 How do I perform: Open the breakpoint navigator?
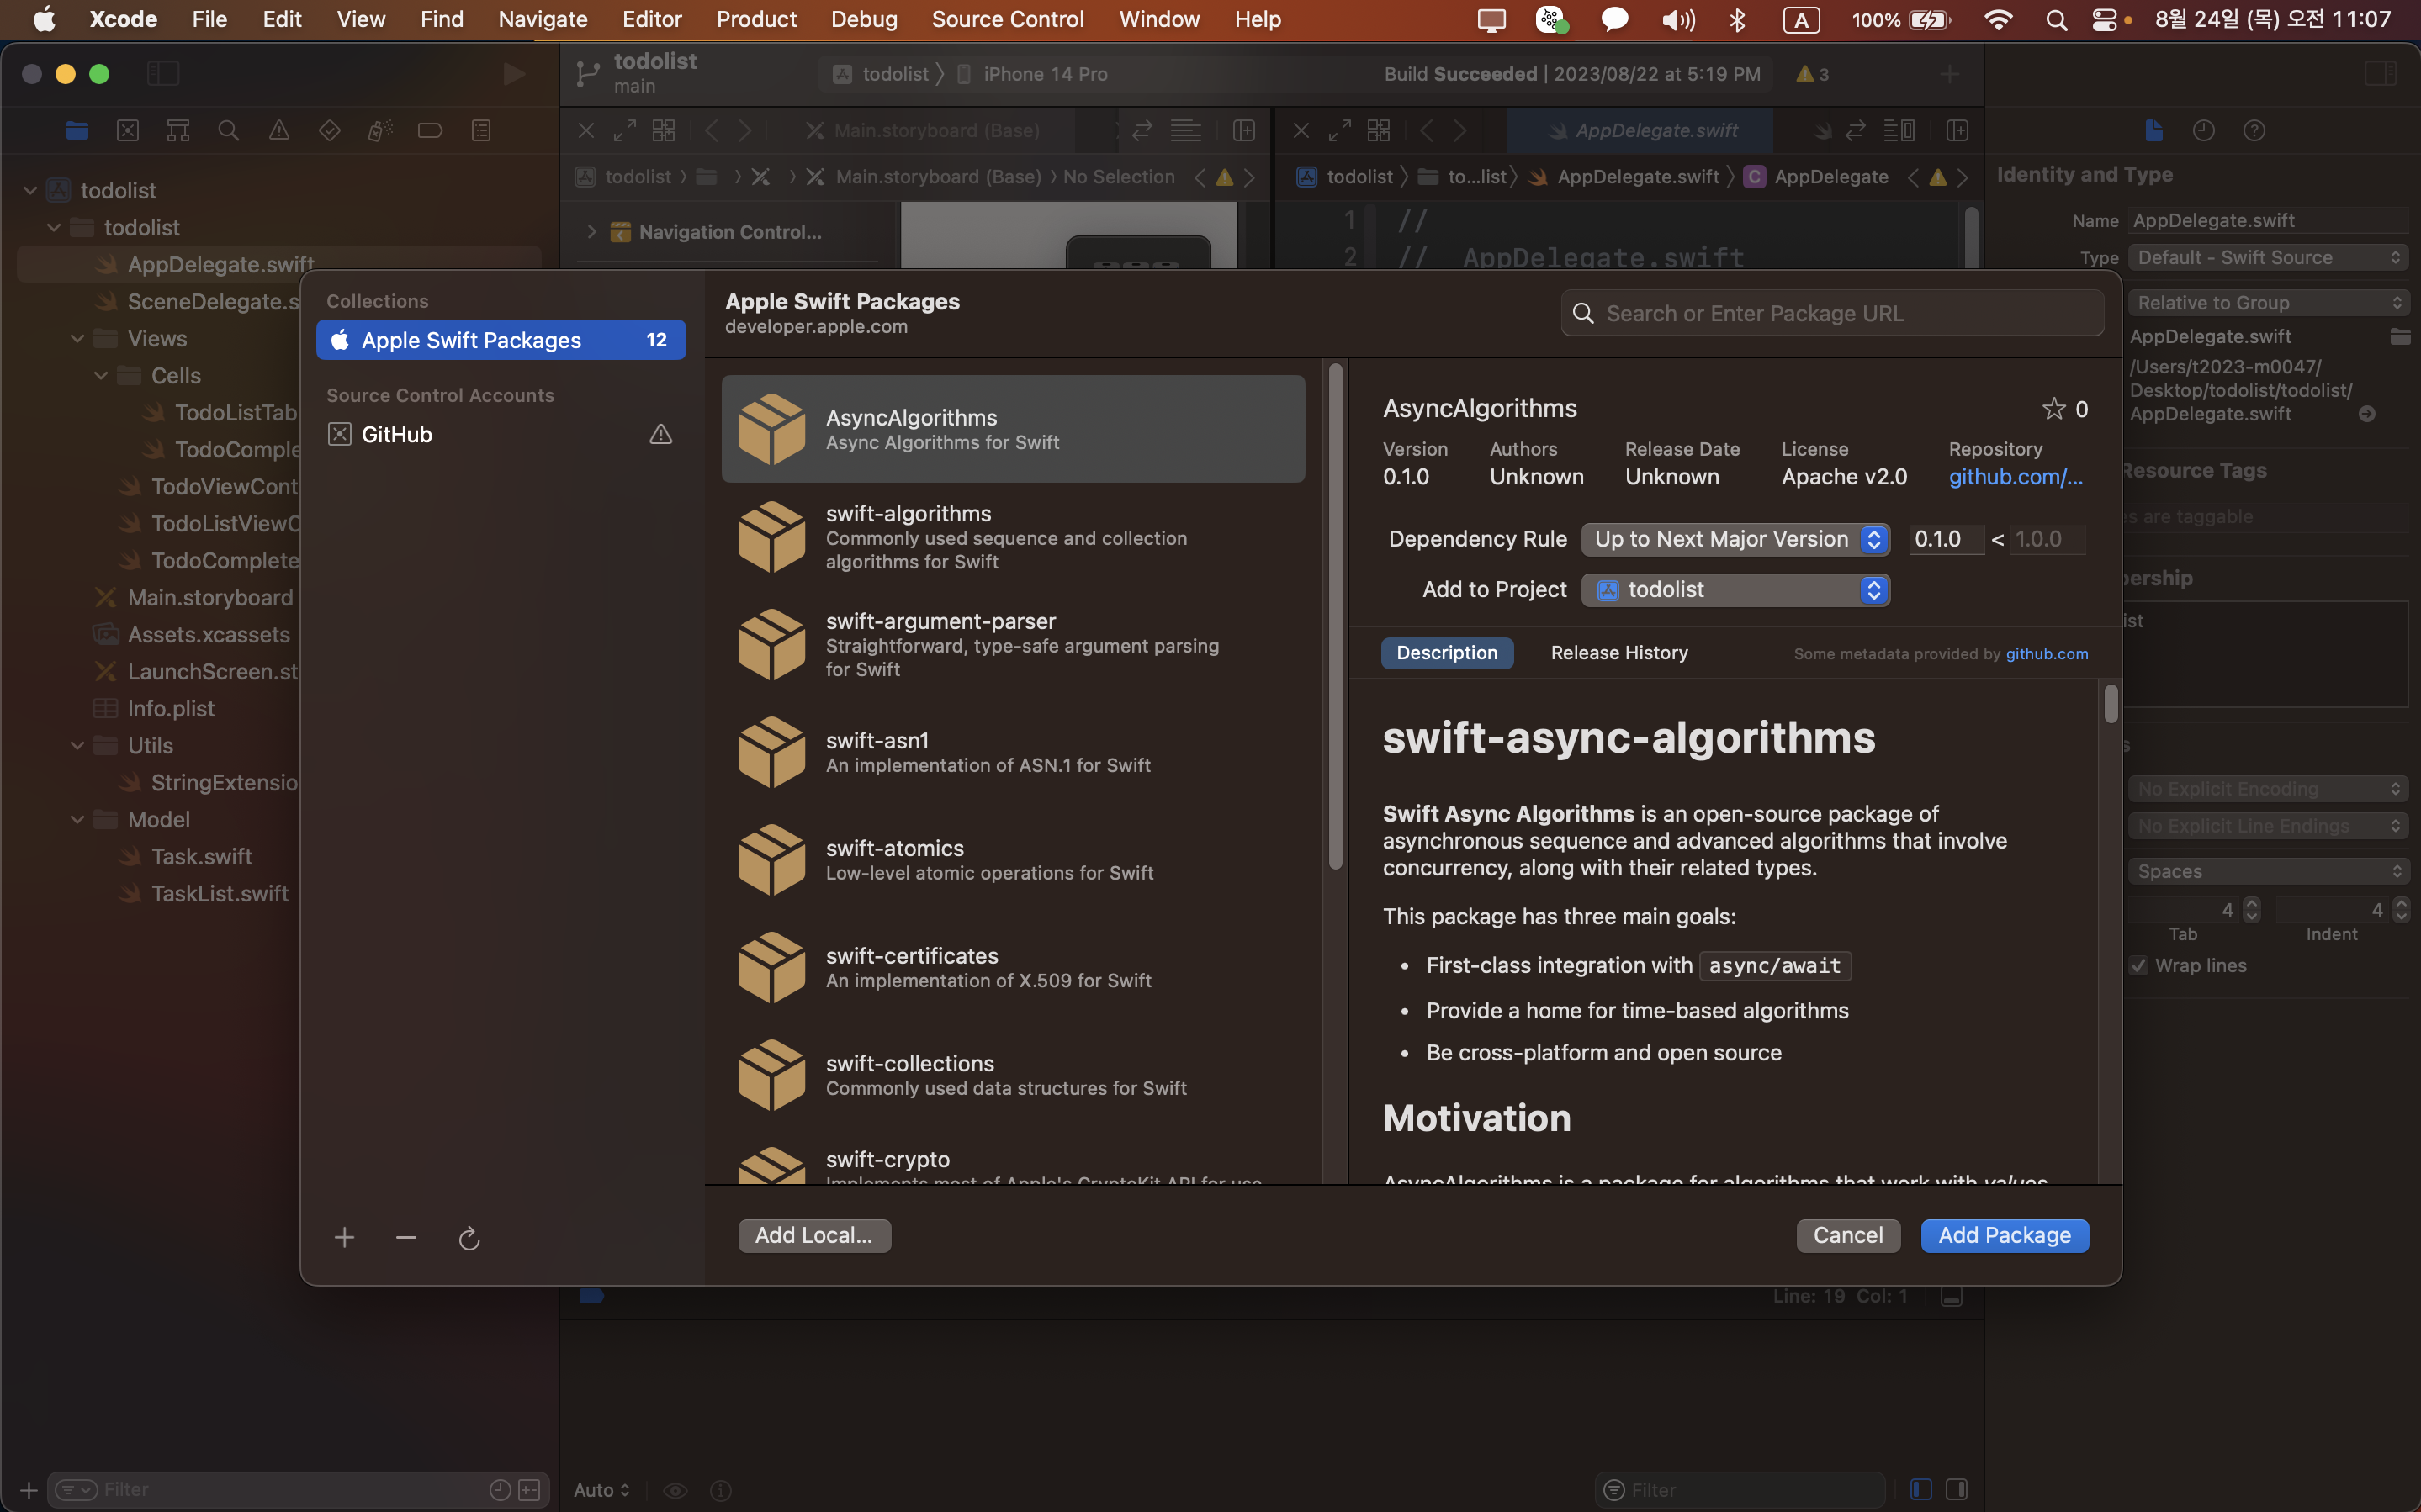click(430, 130)
